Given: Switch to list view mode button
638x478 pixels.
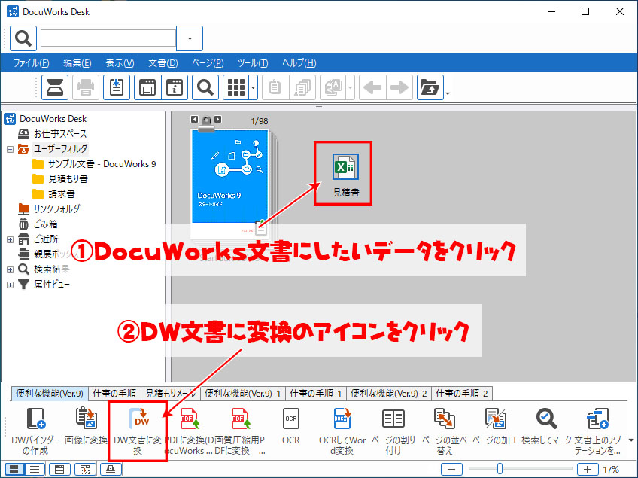Looking at the screenshot, I should click(35, 470).
